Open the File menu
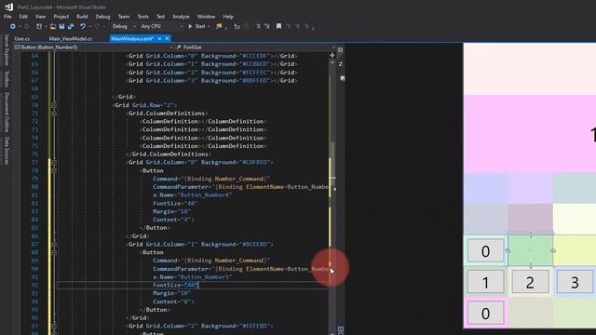This screenshot has height=335, width=596. (7, 17)
